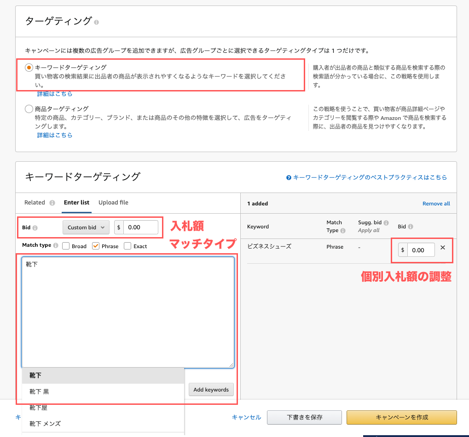This screenshot has height=437, width=469.
Task: Click inside the individual bid amount field
Action: point(422,249)
